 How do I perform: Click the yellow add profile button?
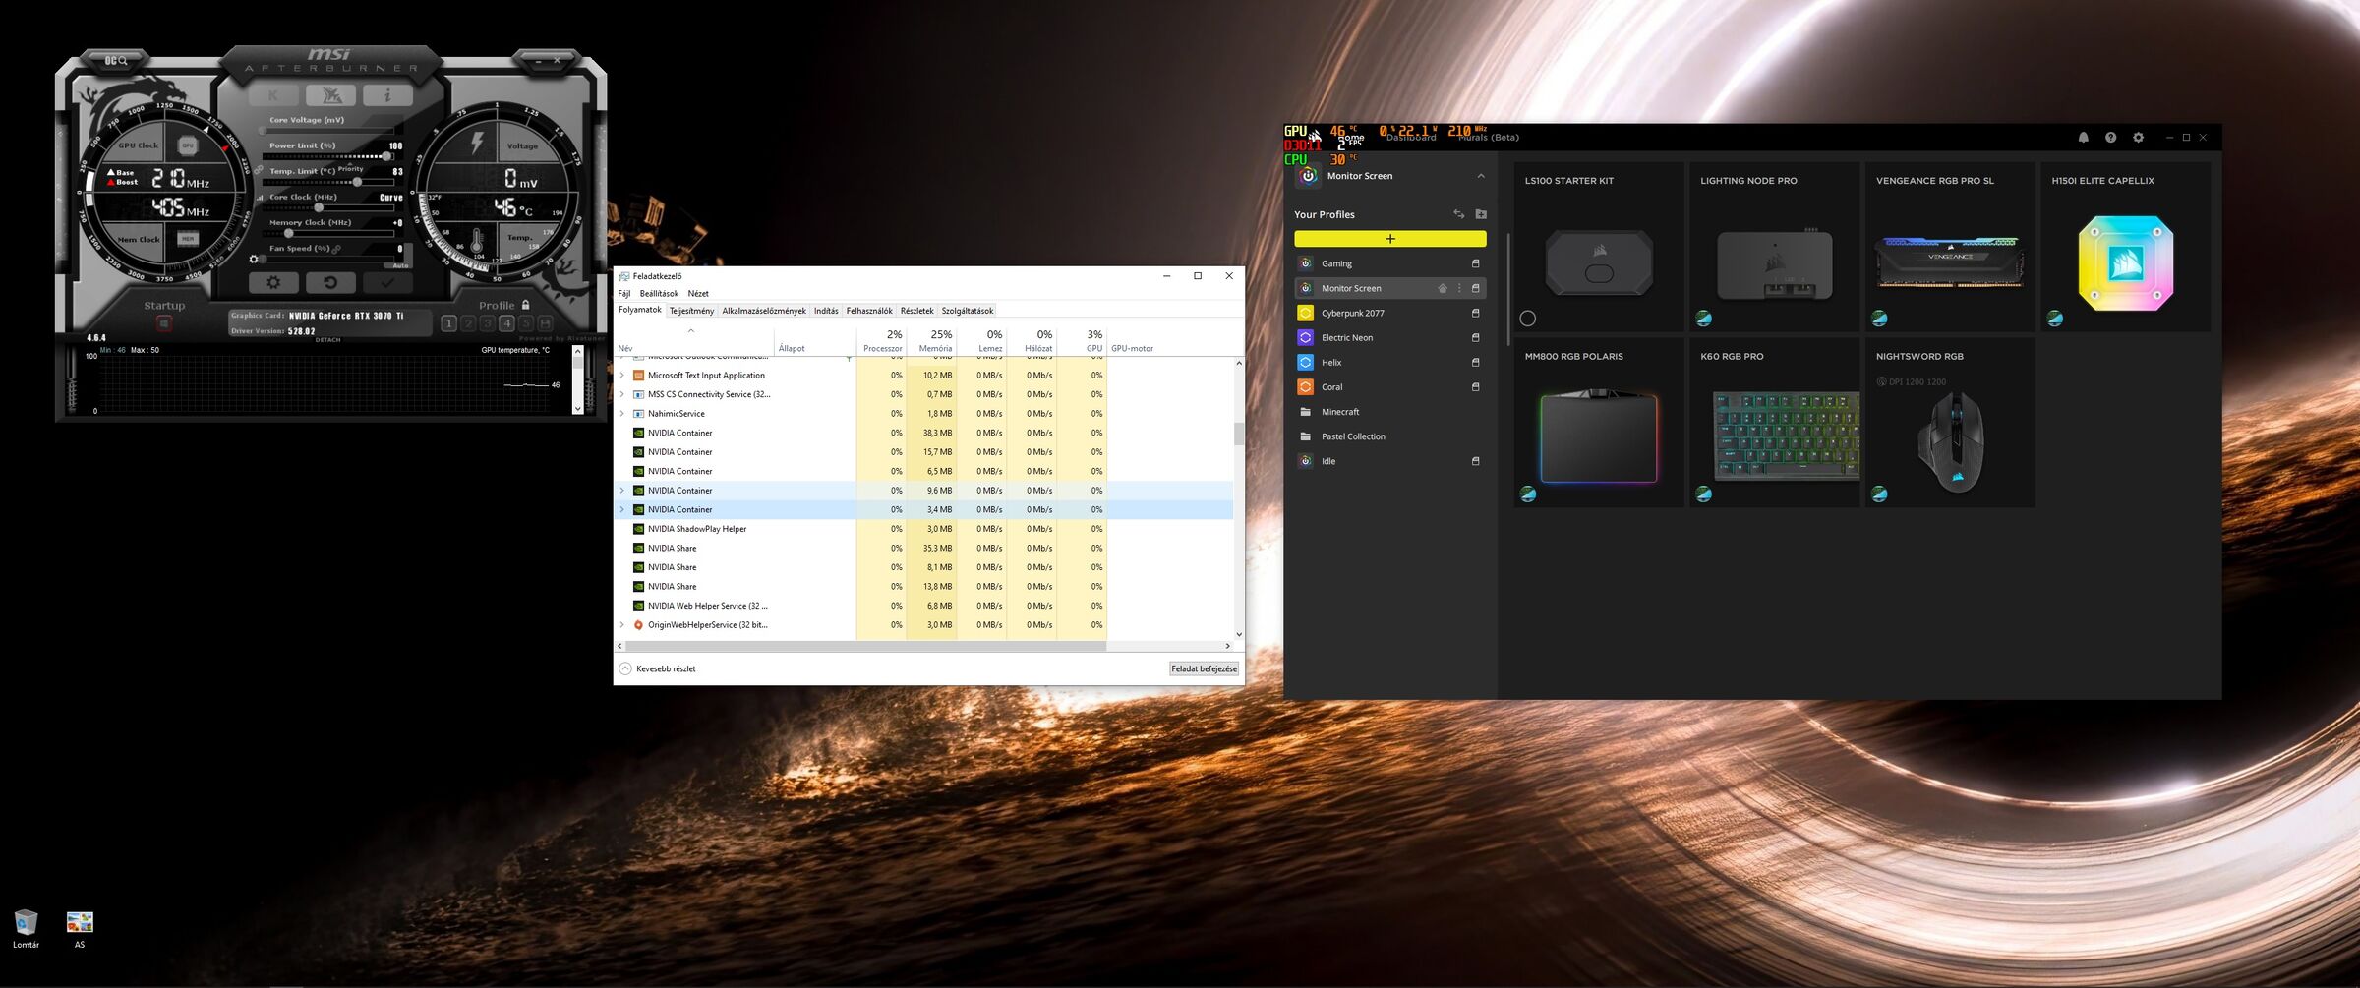[x=1390, y=239]
